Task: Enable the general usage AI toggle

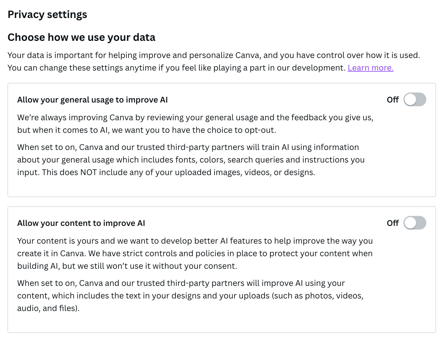Action: tap(415, 100)
